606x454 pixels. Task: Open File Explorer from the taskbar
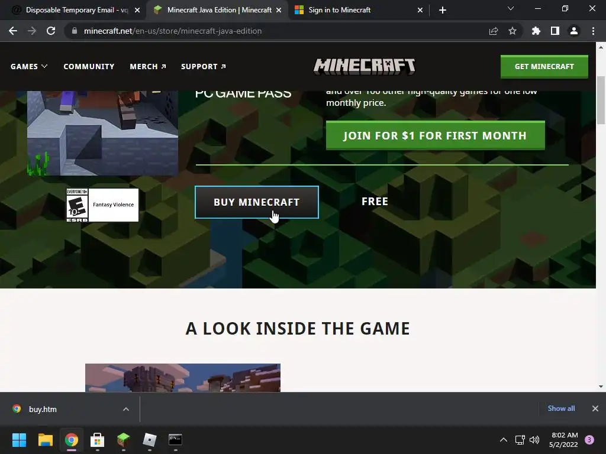(x=45, y=440)
